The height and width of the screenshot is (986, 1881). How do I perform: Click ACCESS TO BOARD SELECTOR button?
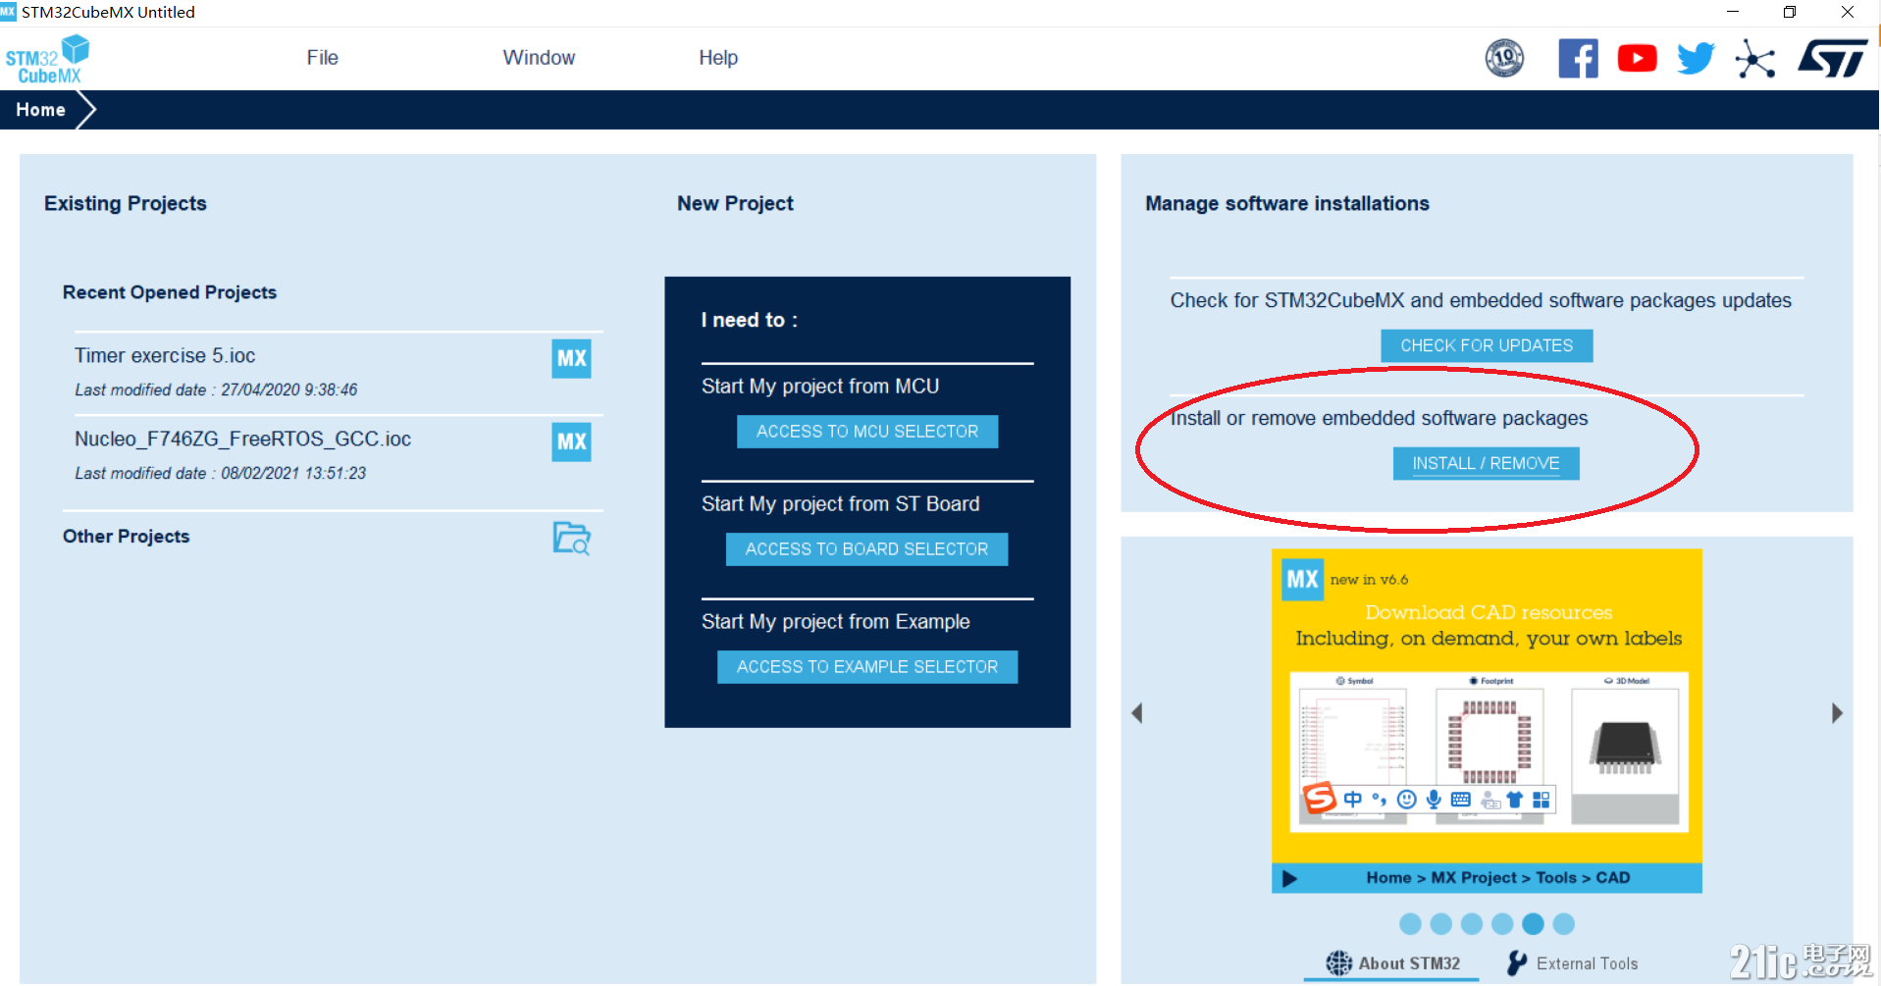866,549
